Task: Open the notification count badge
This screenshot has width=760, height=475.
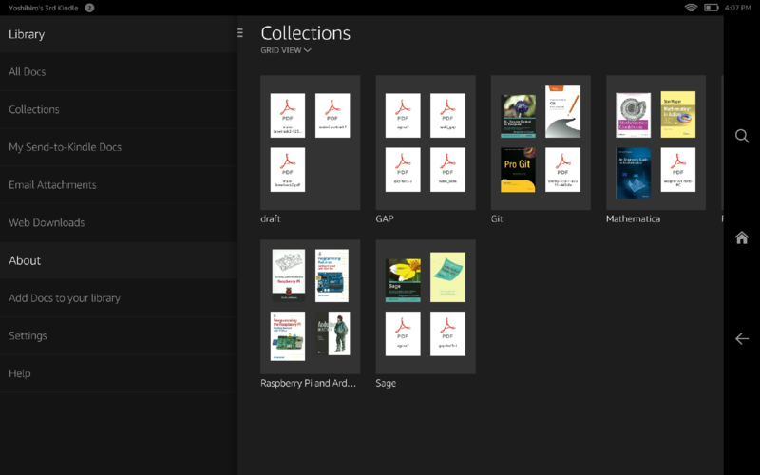Action: [89, 8]
